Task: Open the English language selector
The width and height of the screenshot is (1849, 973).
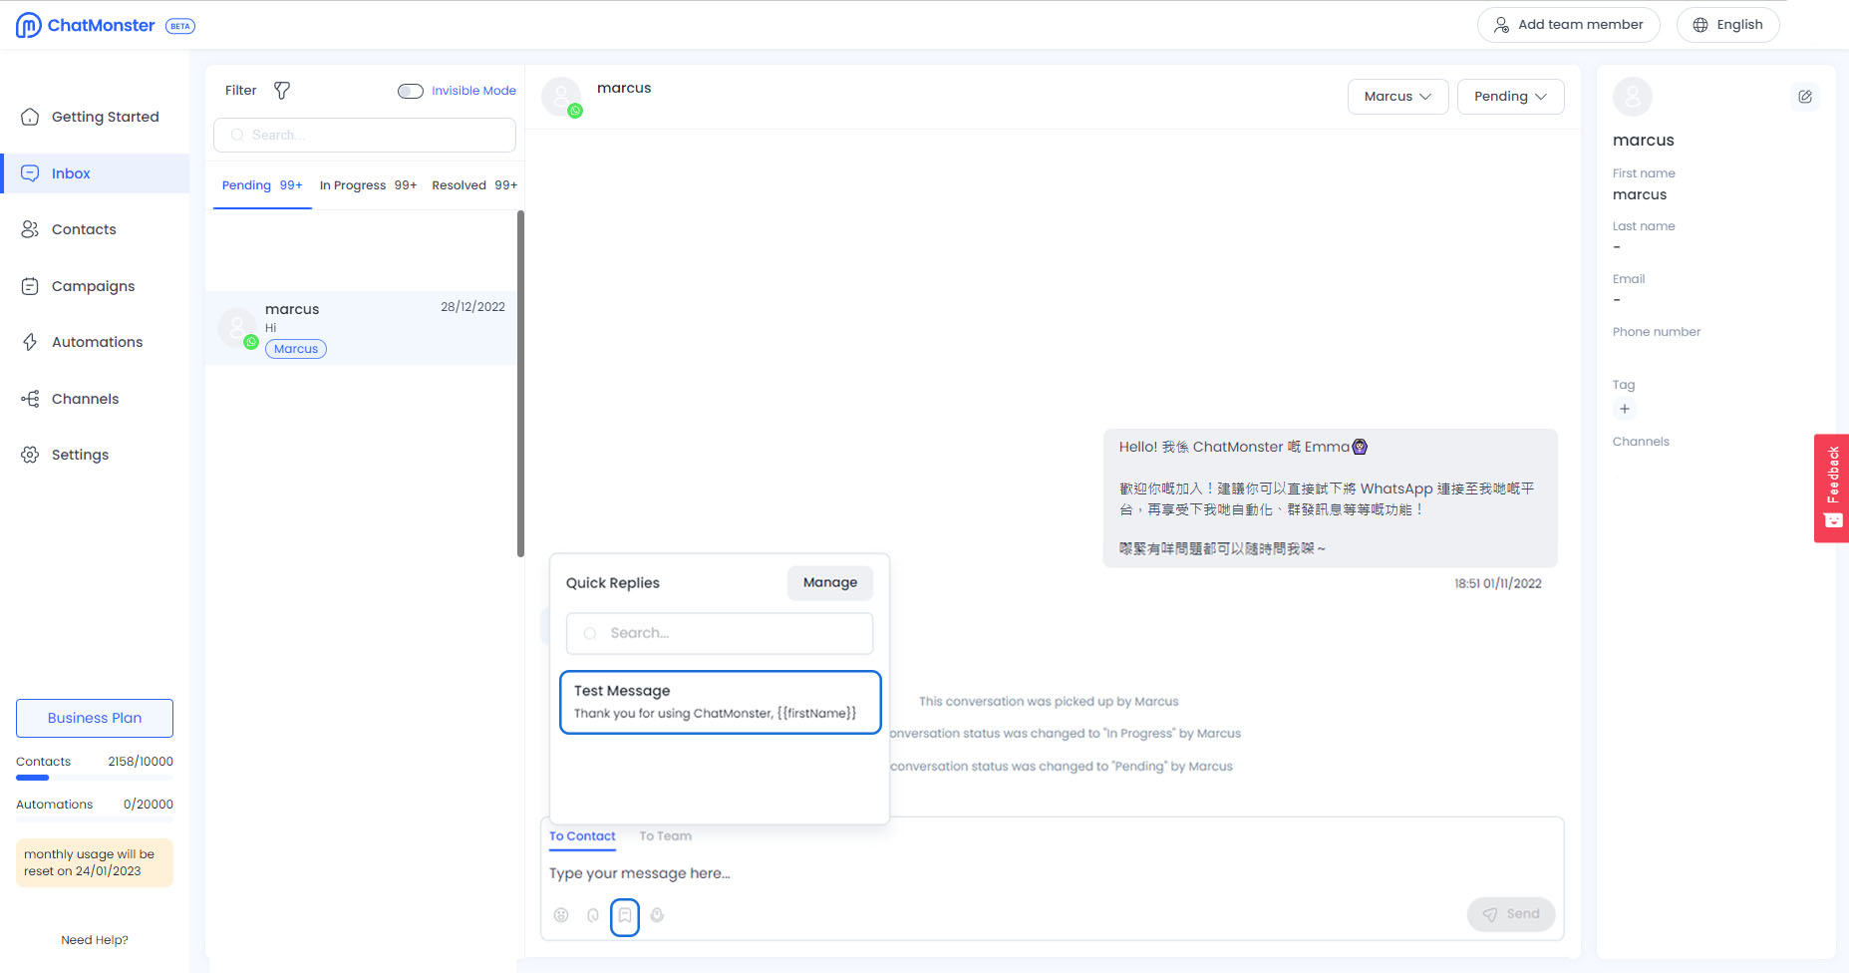Action: click(x=1727, y=25)
